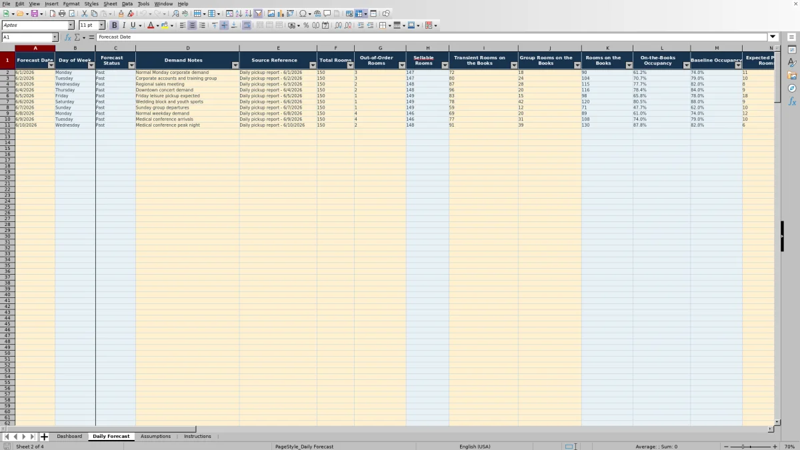800x450 pixels.
Task: Click the 'Sheet 2 of 4' status text
Action: (x=30, y=447)
